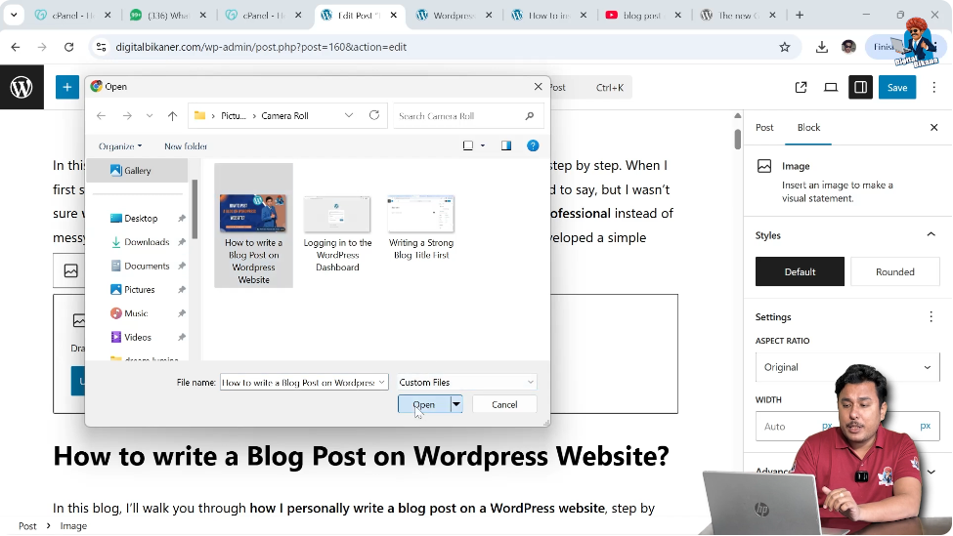This screenshot has height=536, width=953.
Task: Click Cancel in the file dialog
Action: pyautogui.click(x=504, y=404)
